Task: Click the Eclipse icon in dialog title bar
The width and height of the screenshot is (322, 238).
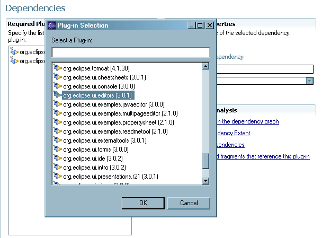Action: (x=51, y=25)
